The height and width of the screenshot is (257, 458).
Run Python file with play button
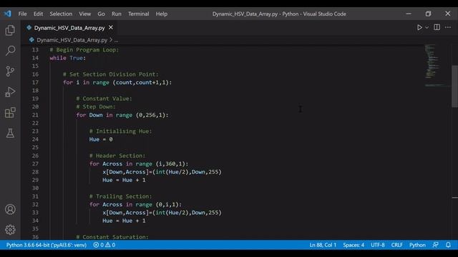419,27
